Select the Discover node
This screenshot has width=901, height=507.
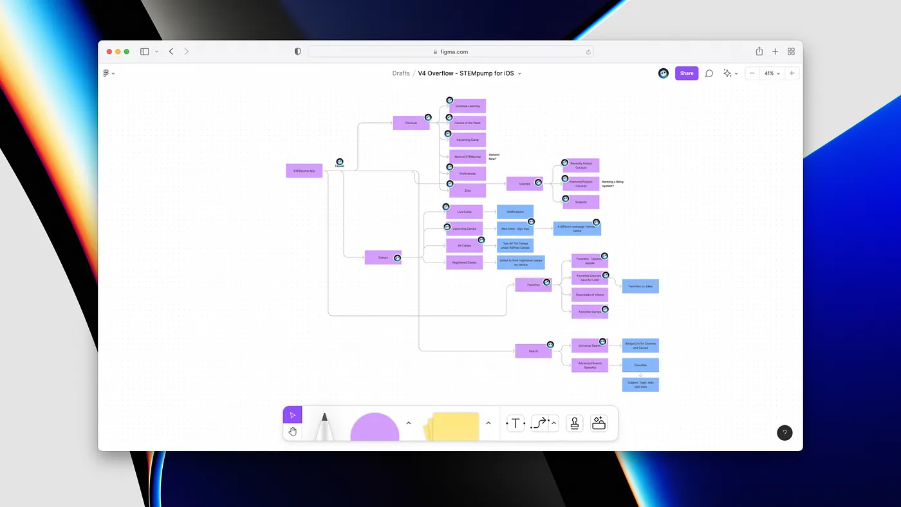coord(411,123)
